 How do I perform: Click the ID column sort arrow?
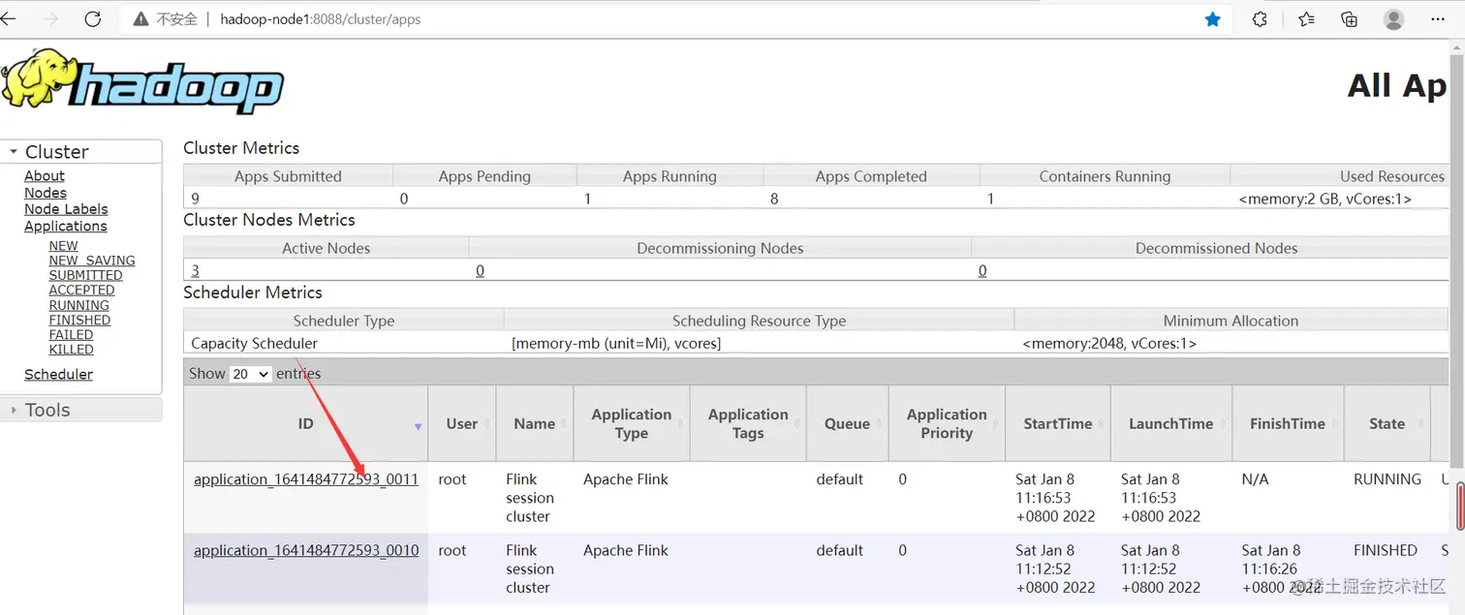pyautogui.click(x=418, y=426)
